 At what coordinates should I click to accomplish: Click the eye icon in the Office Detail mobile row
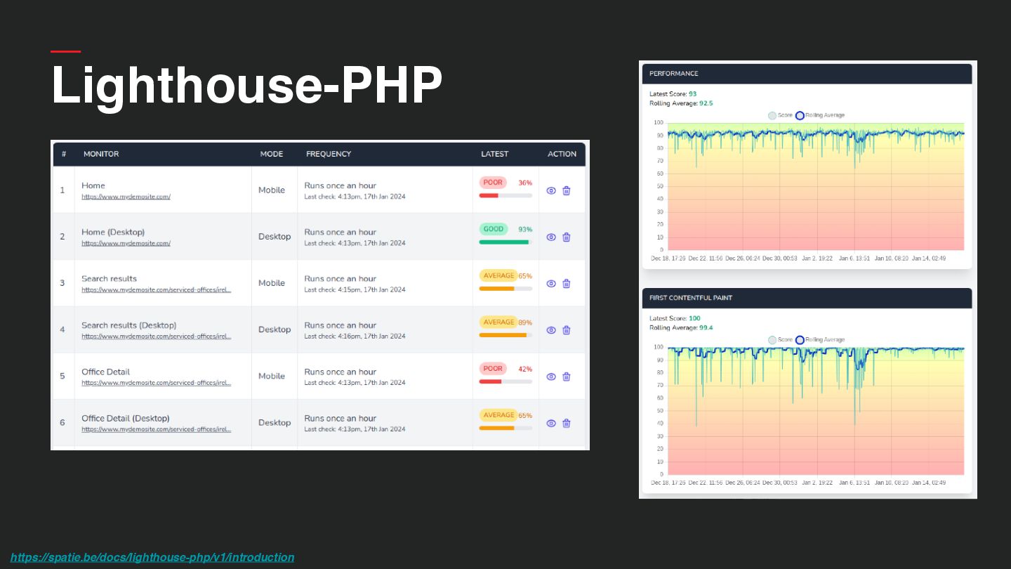[x=551, y=377]
